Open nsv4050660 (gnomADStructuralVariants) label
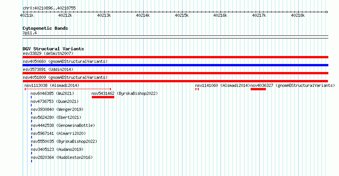Image resolution: width=339 pixels, height=176 pixels. (x=65, y=61)
